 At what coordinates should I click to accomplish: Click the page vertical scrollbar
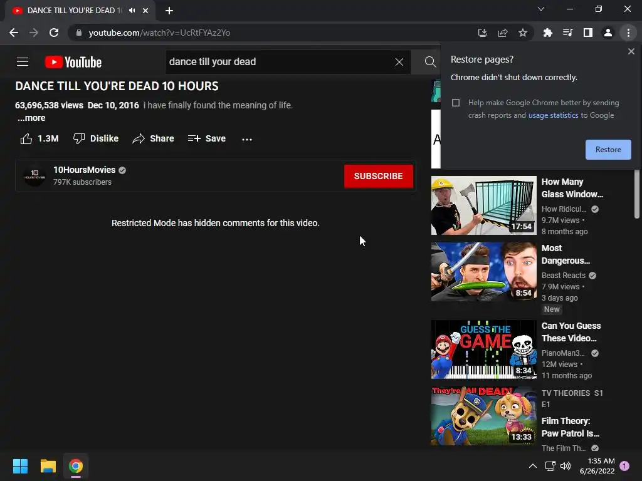pyautogui.click(x=637, y=194)
